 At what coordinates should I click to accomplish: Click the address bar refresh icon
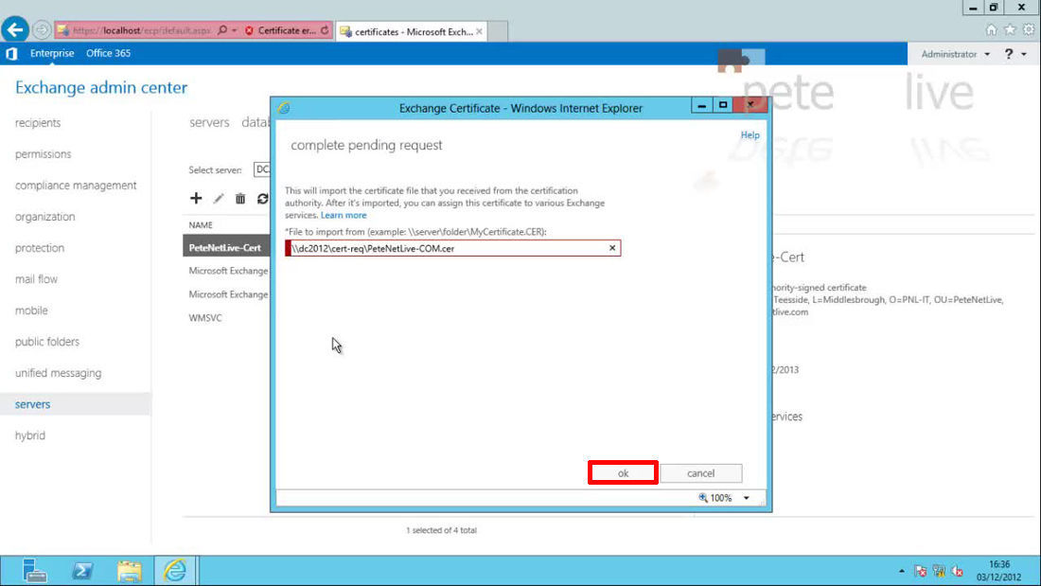[x=325, y=30]
